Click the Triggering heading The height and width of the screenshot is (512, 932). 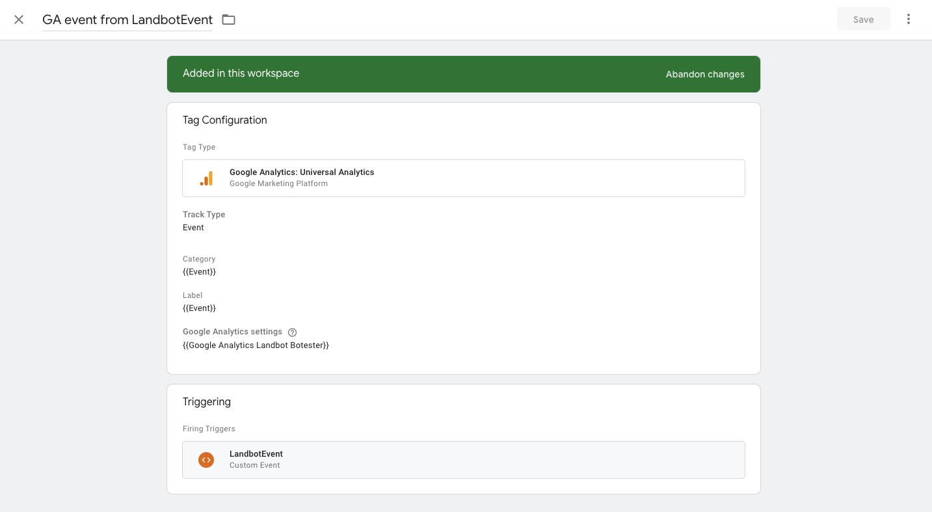point(207,402)
